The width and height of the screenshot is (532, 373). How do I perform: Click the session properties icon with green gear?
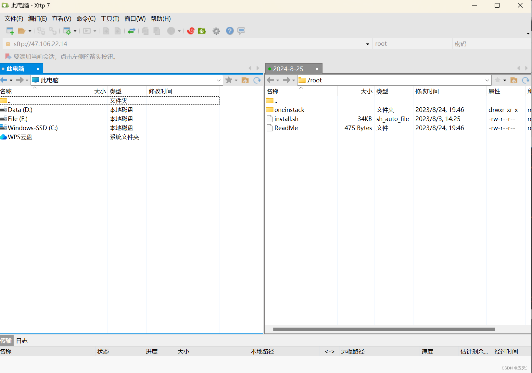point(67,31)
